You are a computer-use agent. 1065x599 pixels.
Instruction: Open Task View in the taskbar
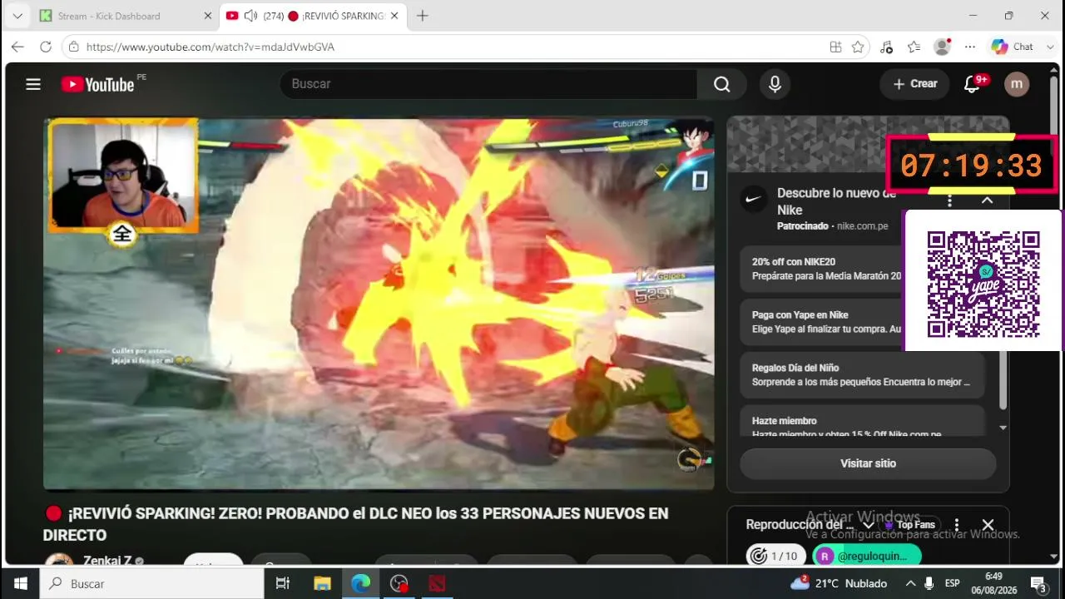[283, 583]
